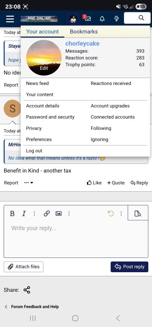Image resolution: width=152 pixels, height=327 pixels.
Task: Insert image using the picture icon
Action: (x=59, y=213)
